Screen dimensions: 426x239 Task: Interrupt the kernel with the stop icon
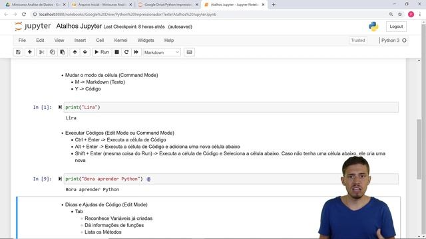(x=117, y=52)
